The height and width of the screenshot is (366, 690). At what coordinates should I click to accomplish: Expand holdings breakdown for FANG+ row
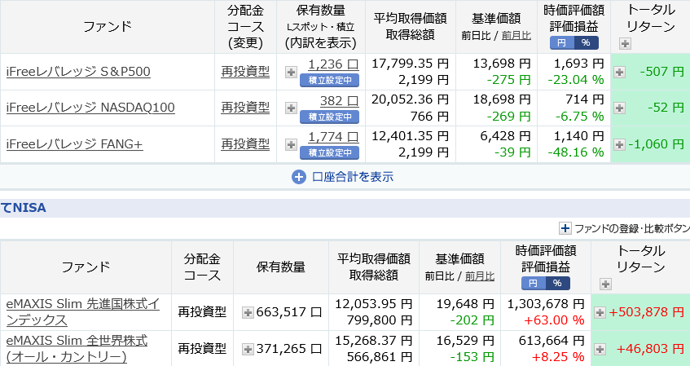point(291,144)
